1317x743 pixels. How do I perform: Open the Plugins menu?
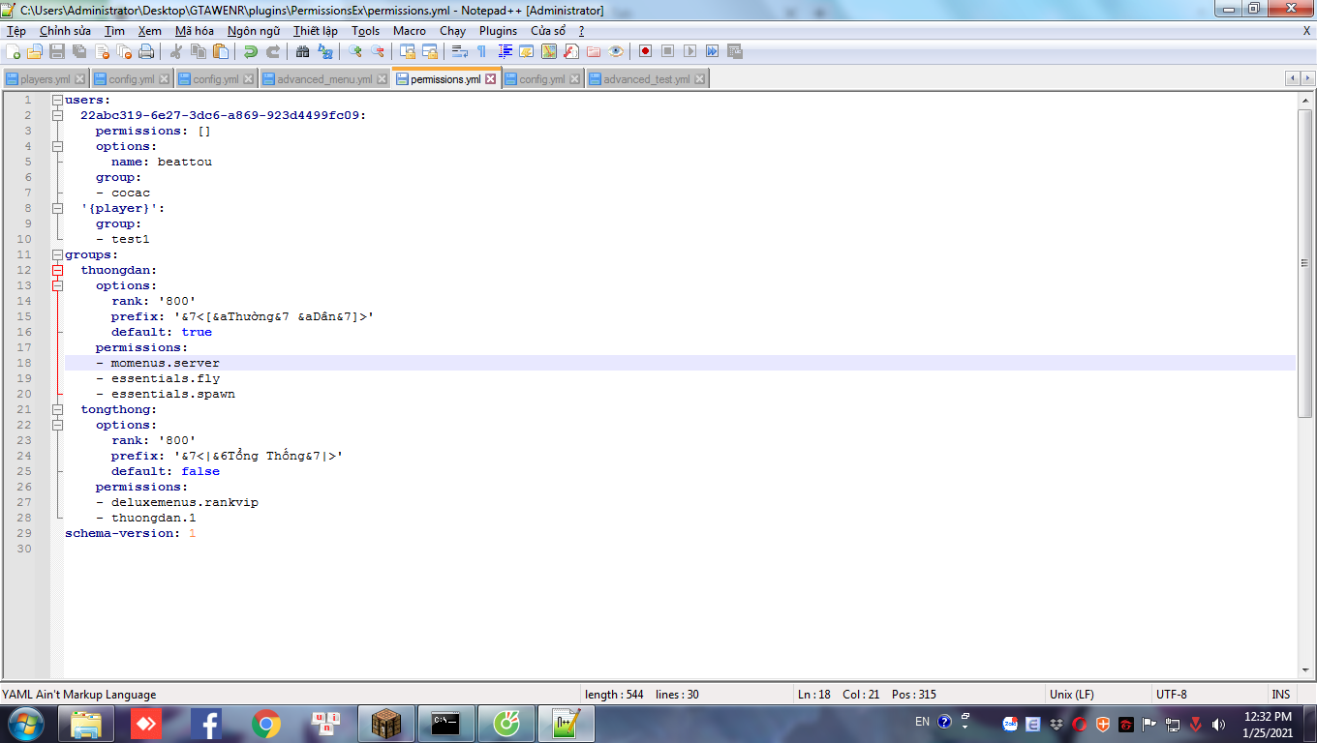coord(498,31)
